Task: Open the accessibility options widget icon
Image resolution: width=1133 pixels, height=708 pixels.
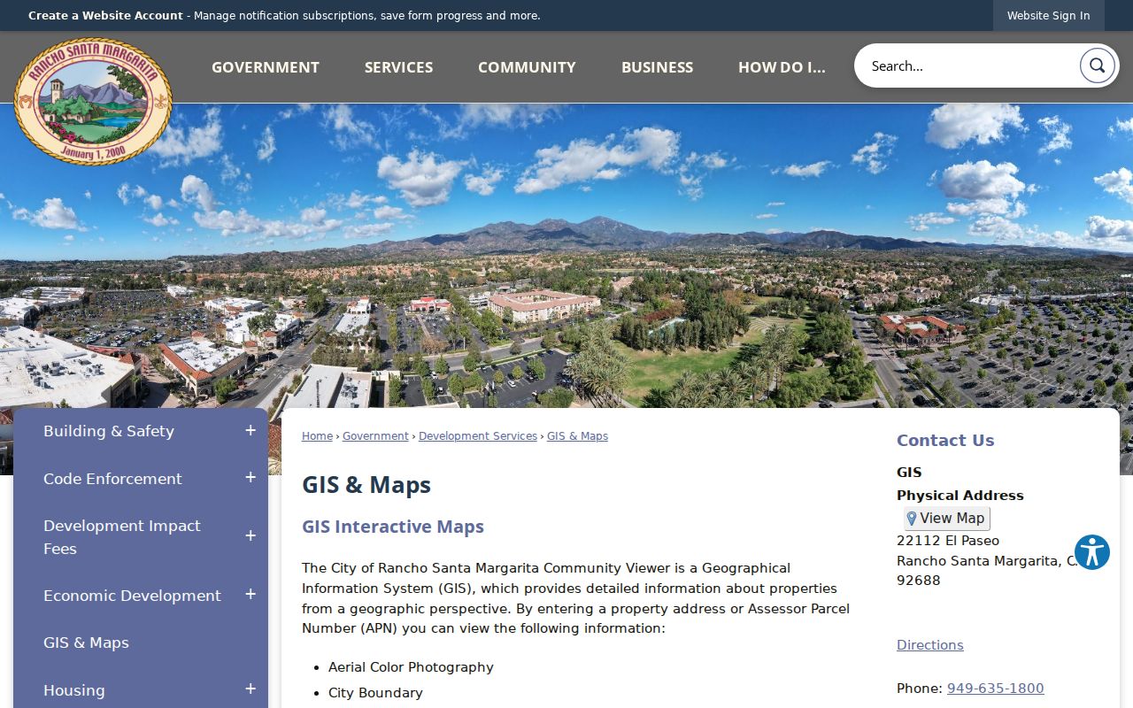Action: (1092, 552)
